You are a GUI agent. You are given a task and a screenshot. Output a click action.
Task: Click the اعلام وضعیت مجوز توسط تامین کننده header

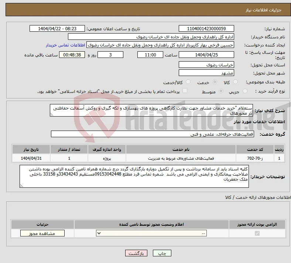151,224
